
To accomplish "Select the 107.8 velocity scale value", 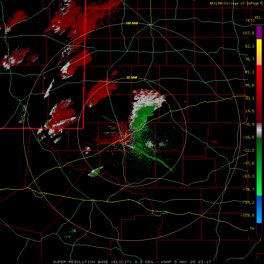I will [x=248, y=33].
